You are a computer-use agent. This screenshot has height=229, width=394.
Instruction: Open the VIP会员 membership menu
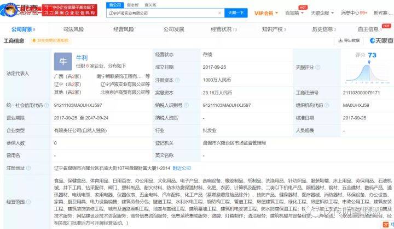pyautogui.click(x=266, y=12)
